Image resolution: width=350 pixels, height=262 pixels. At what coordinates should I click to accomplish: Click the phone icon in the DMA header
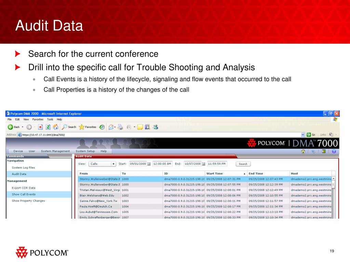coord(314,151)
